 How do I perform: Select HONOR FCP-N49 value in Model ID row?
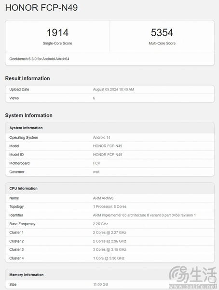point(108,155)
